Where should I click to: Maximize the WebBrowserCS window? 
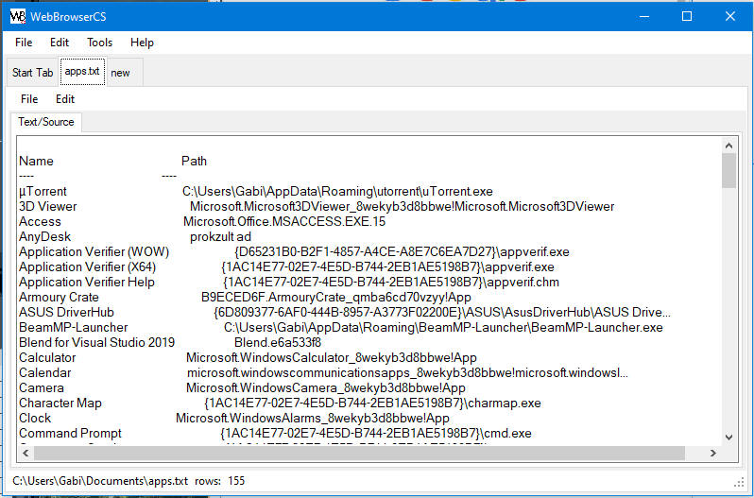click(687, 16)
